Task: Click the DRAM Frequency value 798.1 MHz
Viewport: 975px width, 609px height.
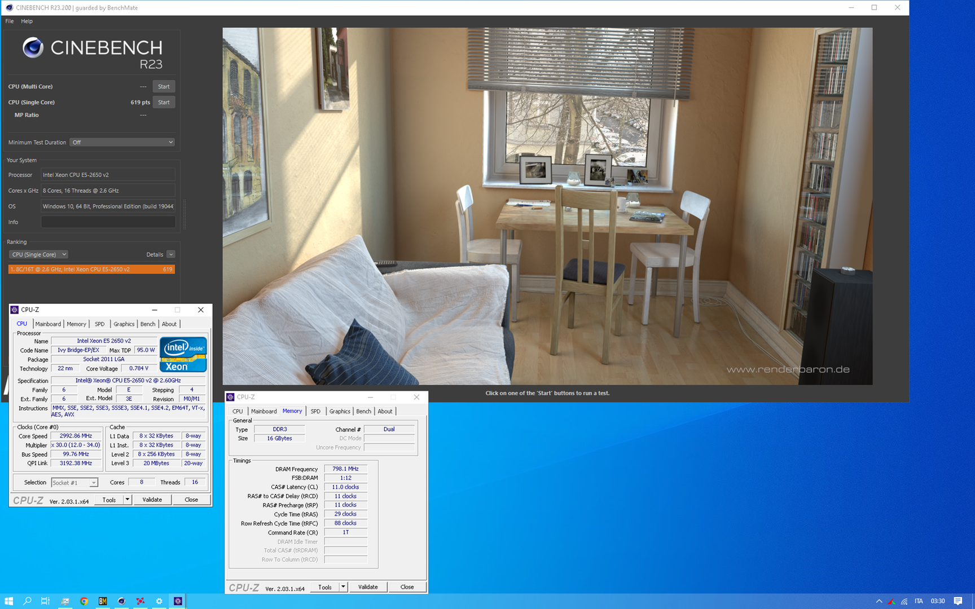Action: coord(345,469)
